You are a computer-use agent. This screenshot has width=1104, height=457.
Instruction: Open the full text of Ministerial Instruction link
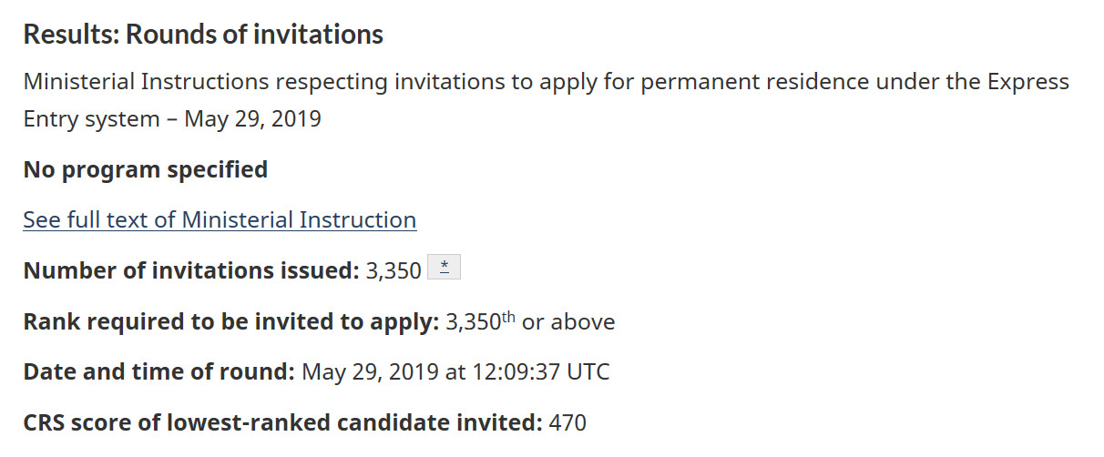tap(220, 219)
